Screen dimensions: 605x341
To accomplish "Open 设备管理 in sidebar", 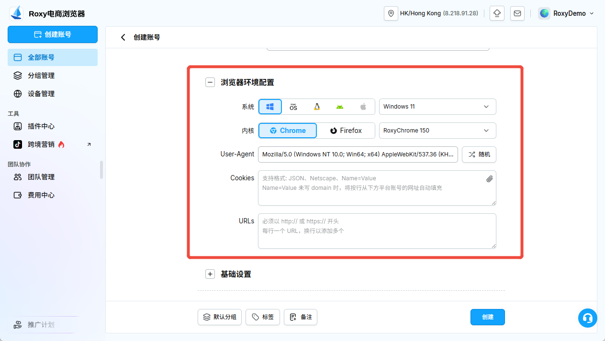I will point(53,94).
